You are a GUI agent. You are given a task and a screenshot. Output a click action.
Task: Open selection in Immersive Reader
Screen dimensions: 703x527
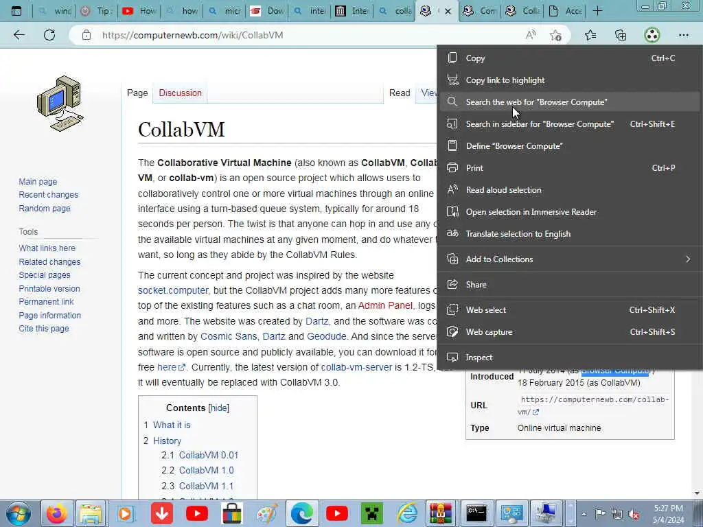[569, 212]
